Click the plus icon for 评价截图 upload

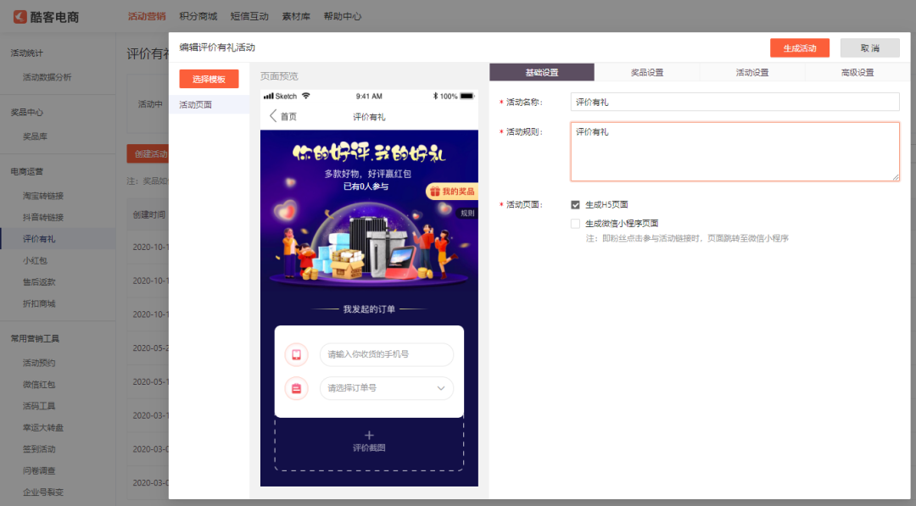(369, 436)
